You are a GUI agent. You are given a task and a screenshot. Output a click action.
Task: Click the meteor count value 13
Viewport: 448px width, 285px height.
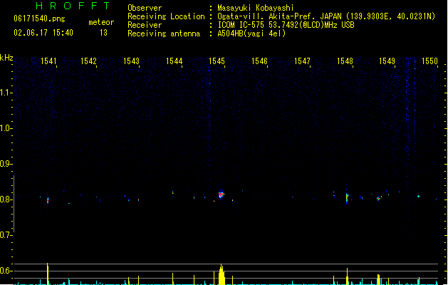(103, 33)
